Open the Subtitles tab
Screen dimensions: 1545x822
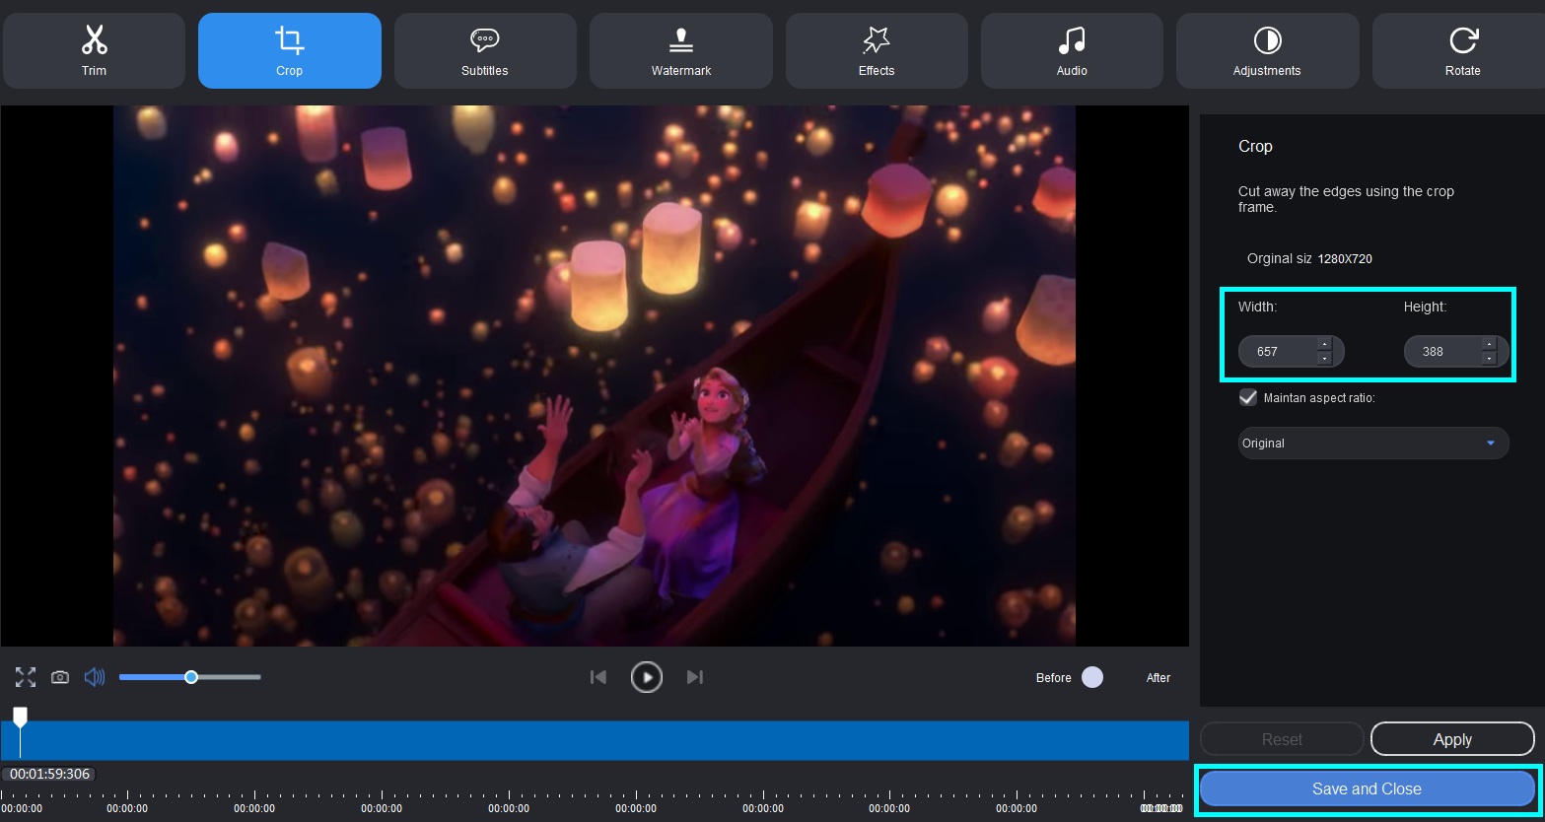485,51
